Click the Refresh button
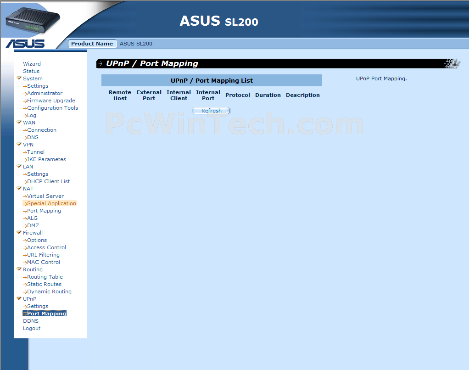This screenshot has height=370, width=469. click(x=212, y=111)
